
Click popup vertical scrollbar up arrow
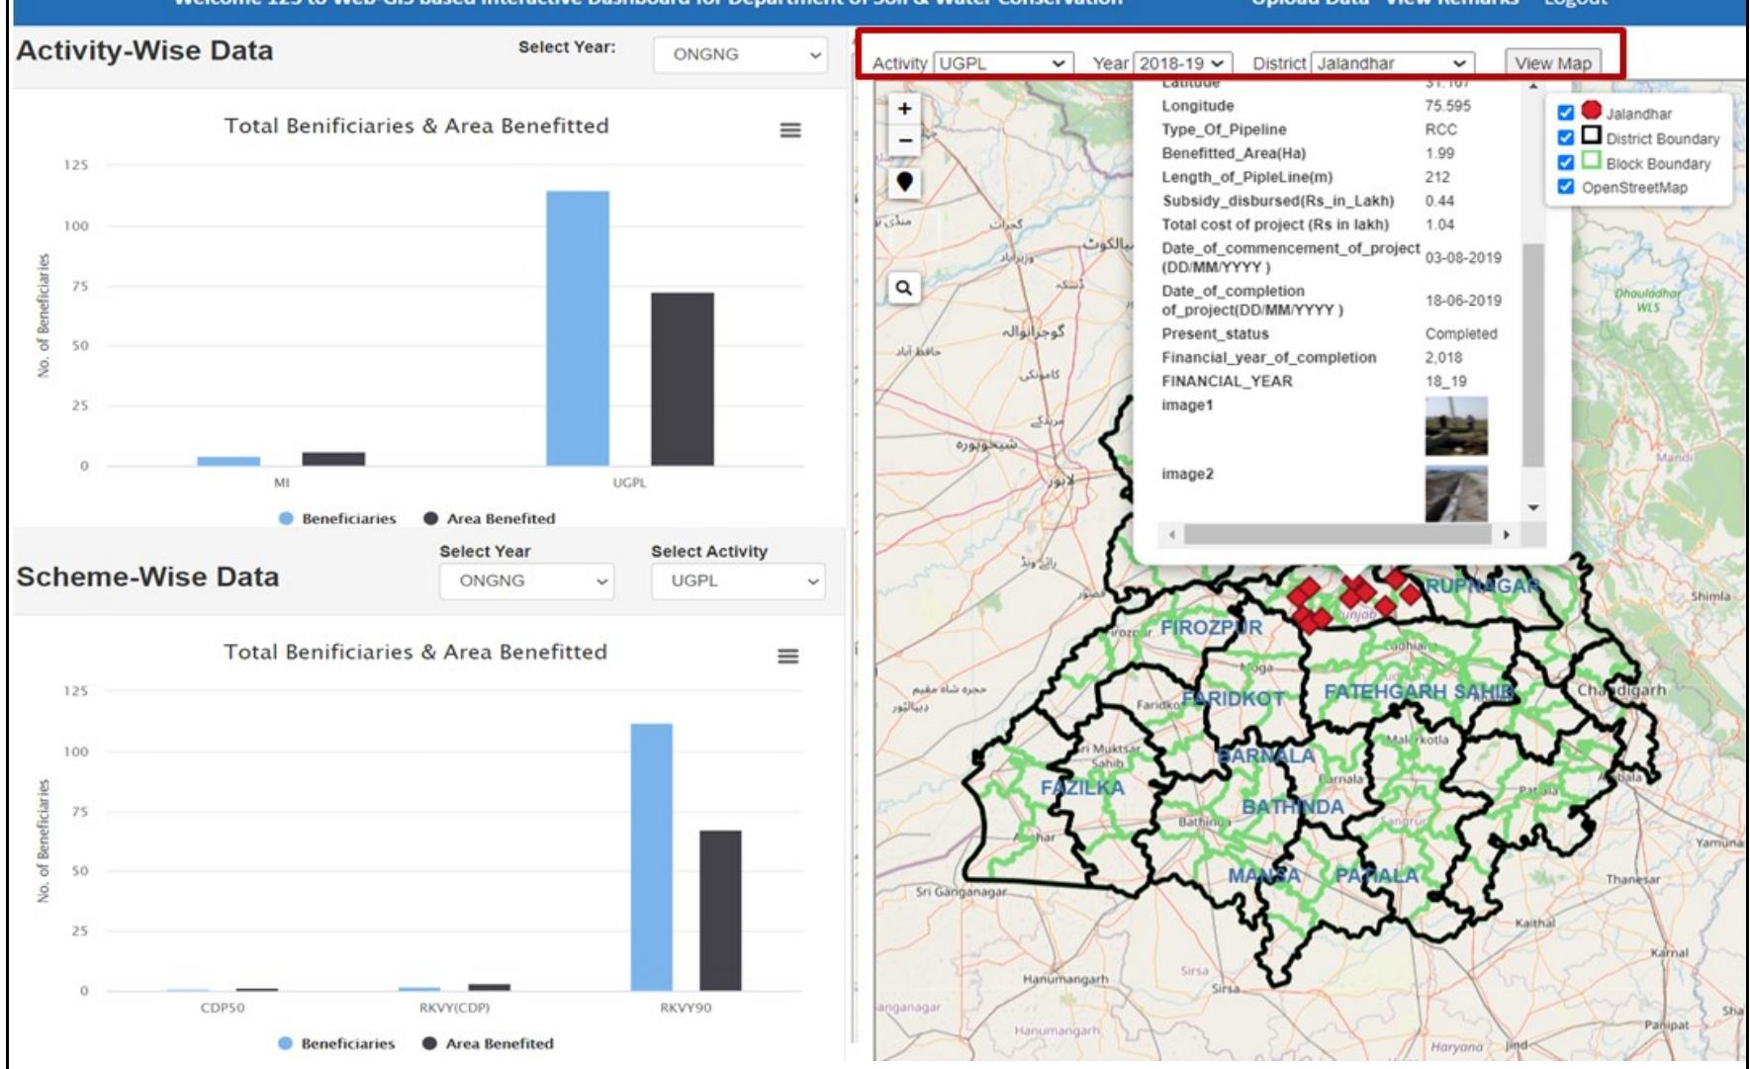(x=1533, y=87)
